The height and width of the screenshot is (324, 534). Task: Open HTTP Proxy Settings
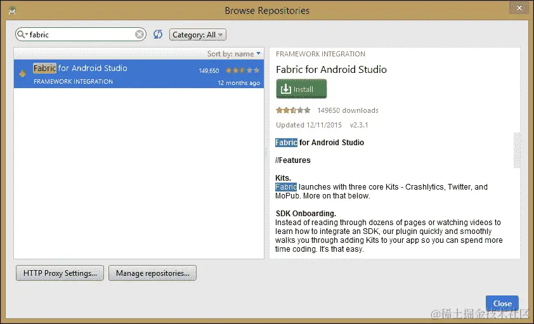tap(60, 273)
